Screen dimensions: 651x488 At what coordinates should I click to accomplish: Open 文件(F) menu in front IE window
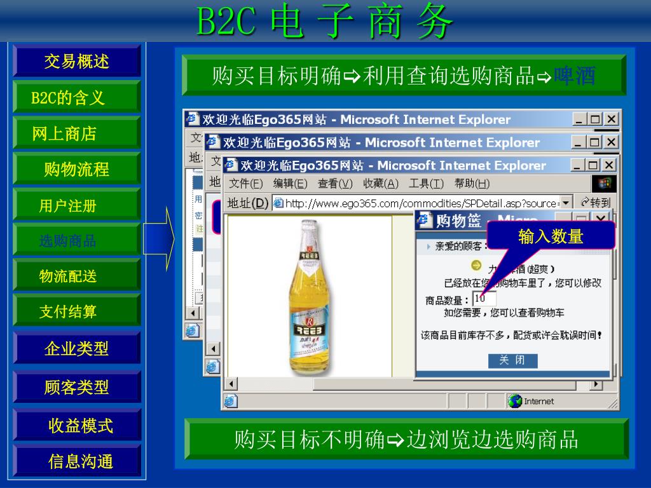coord(246,184)
